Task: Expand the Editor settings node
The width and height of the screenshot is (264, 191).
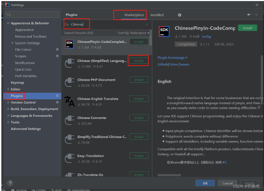Action: pyautogui.click(x=8, y=89)
